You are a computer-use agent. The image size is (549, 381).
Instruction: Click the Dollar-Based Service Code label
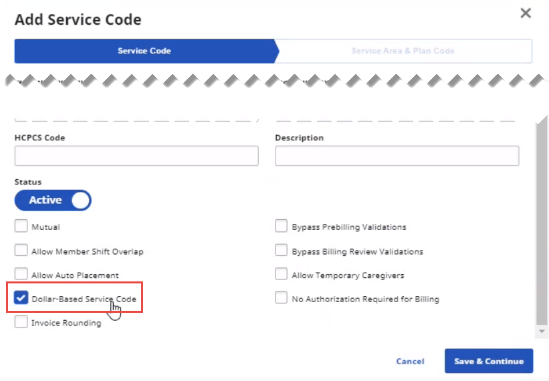tap(84, 299)
